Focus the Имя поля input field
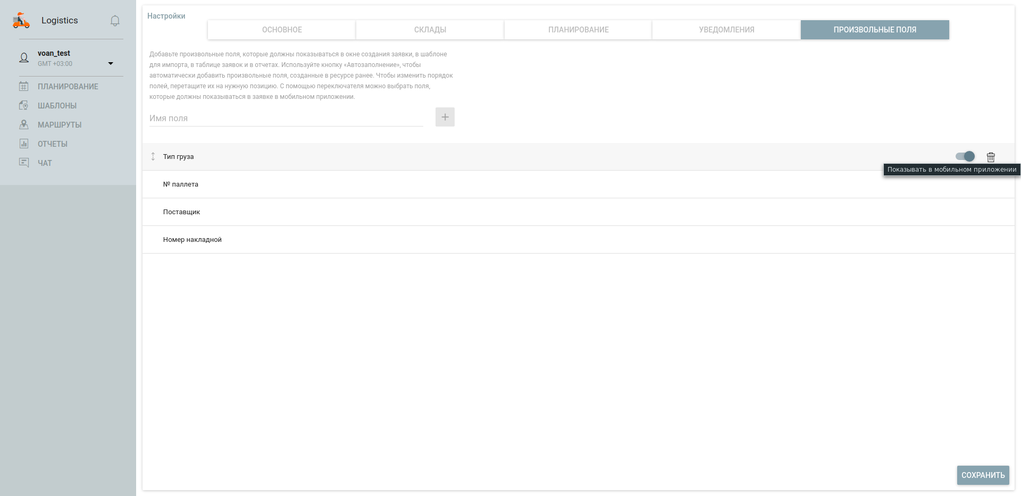Screen dimensions: 1021x496 coord(286,118)
